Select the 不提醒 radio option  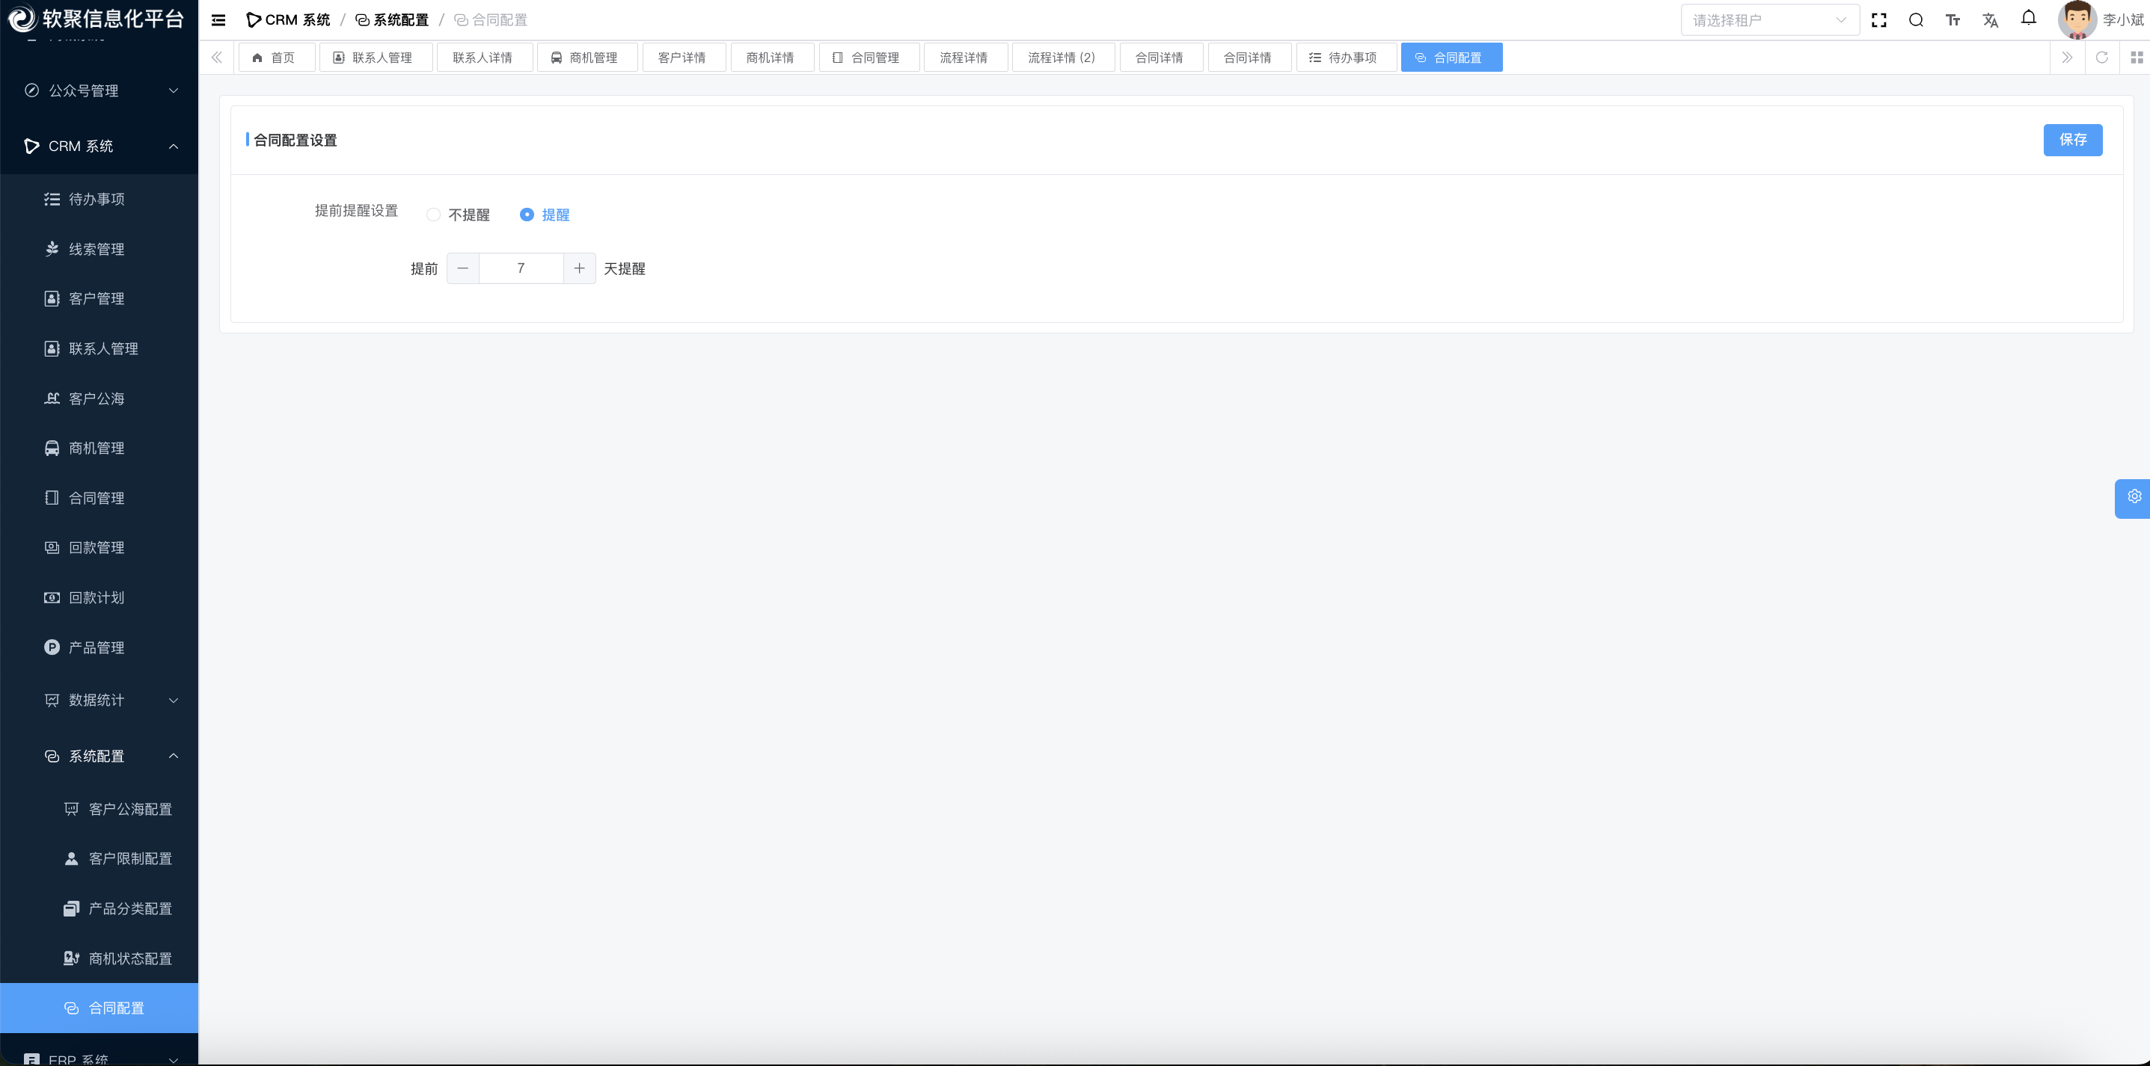tap(433, 215)
